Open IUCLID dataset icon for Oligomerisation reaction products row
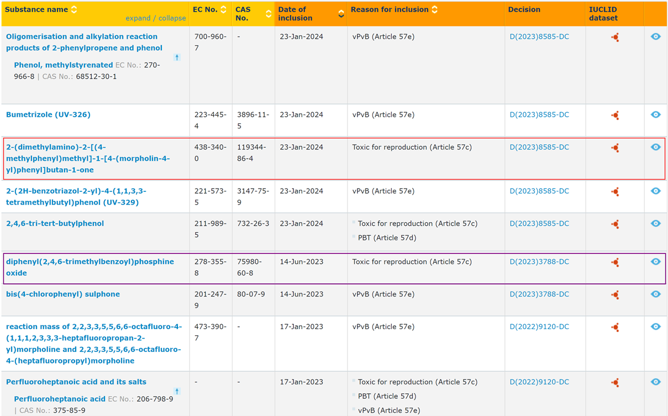This screenshot has height=416, width=668. (615, 37)
